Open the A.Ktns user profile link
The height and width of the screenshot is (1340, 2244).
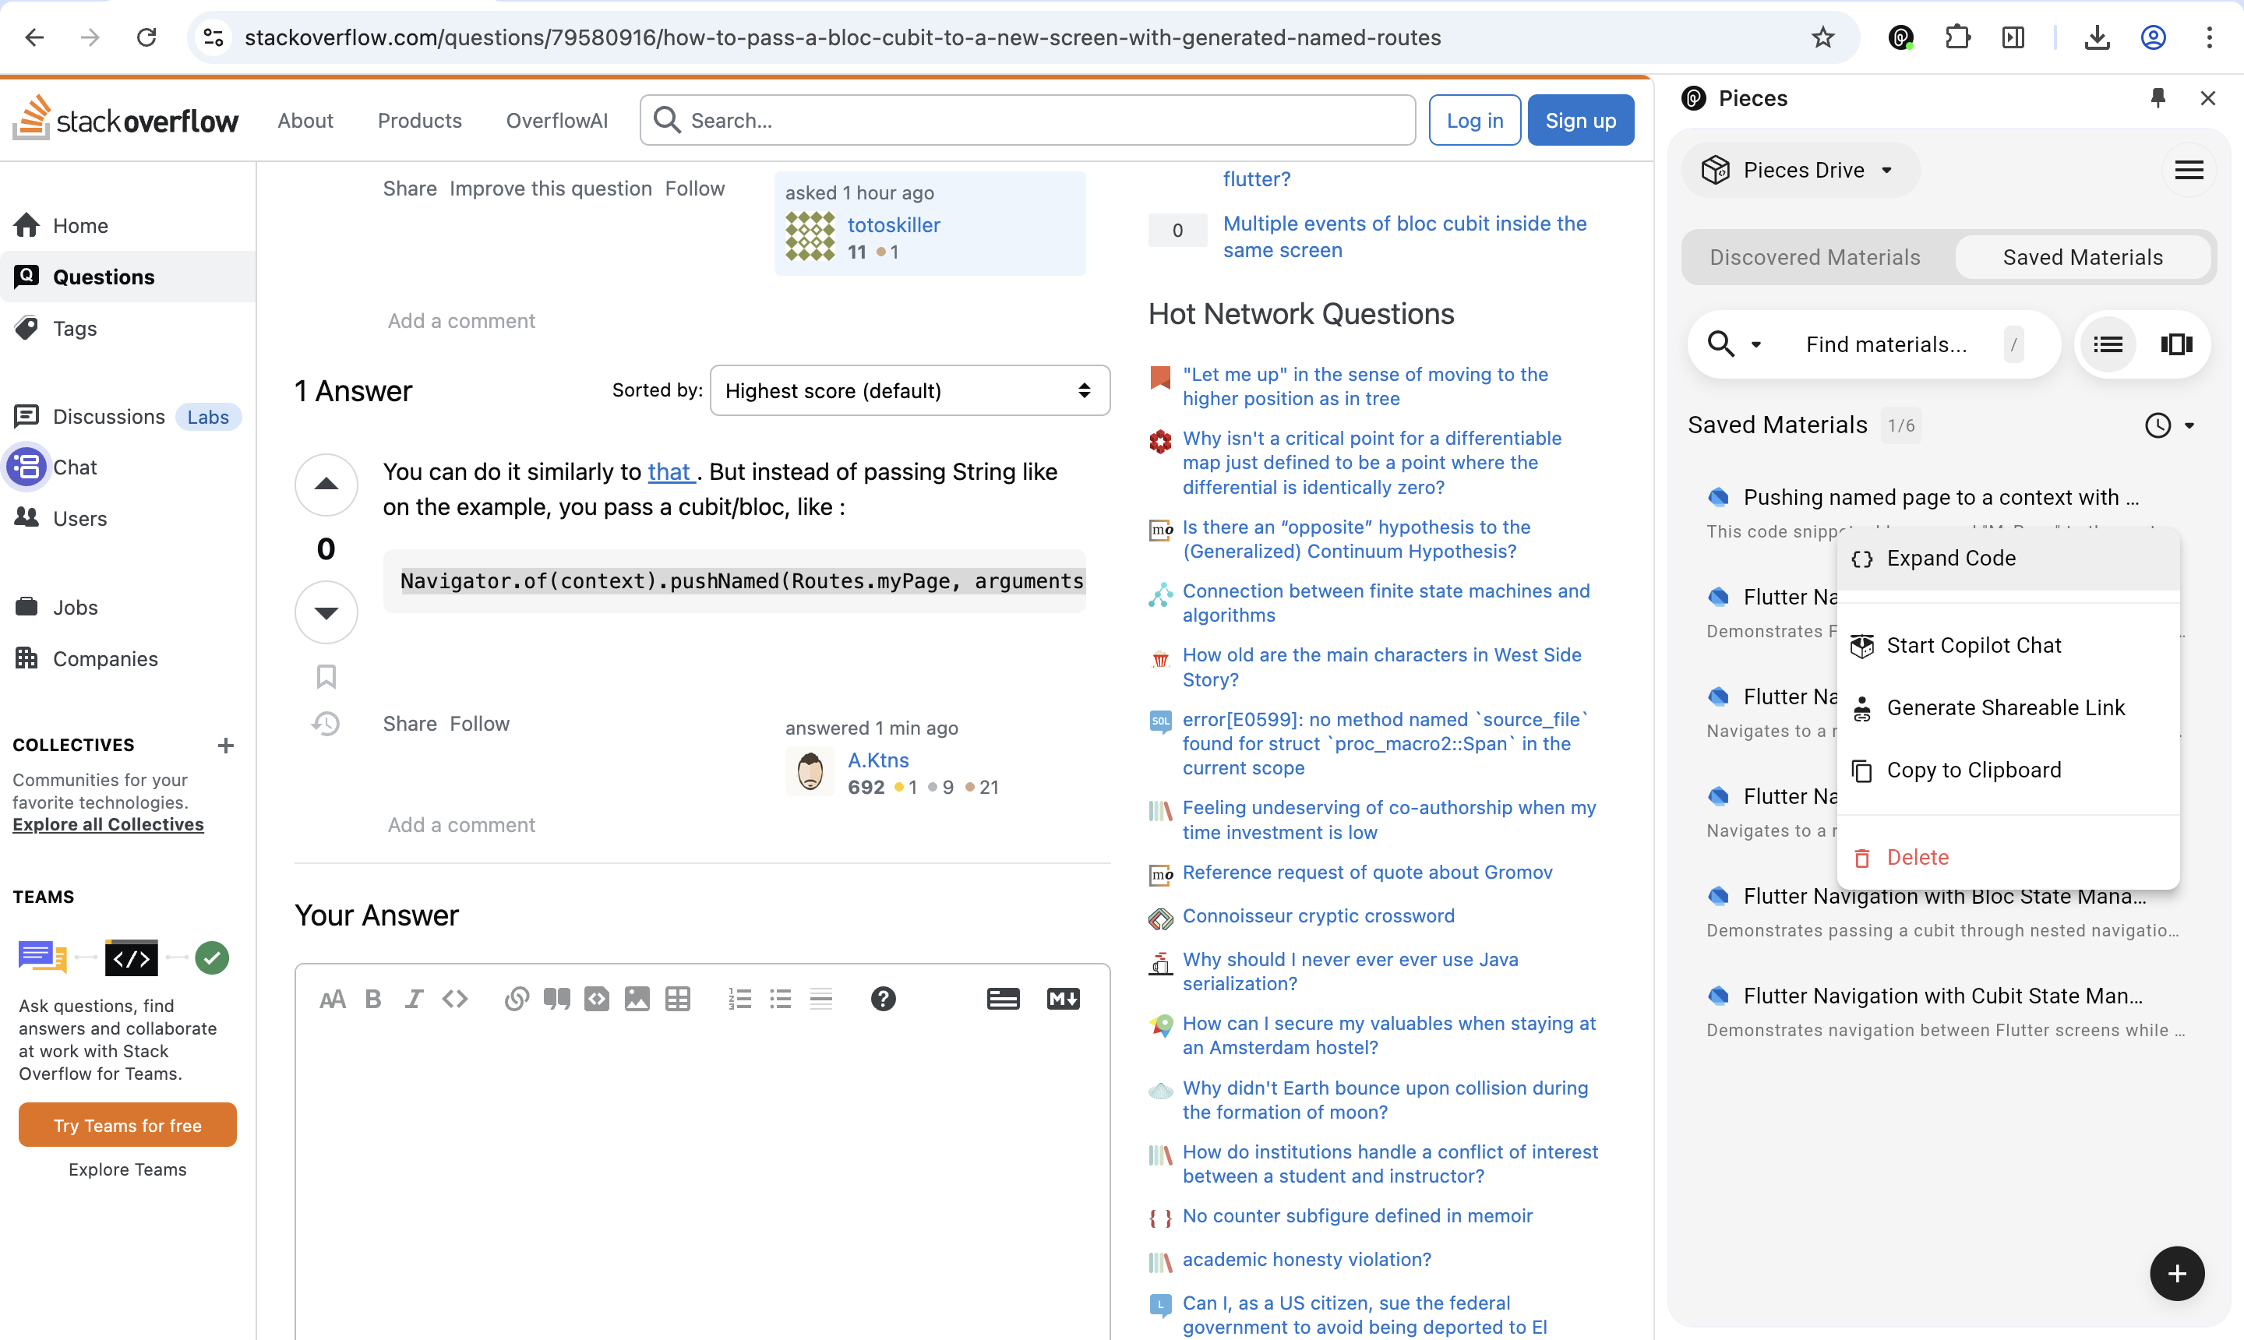tap(878, 760)
